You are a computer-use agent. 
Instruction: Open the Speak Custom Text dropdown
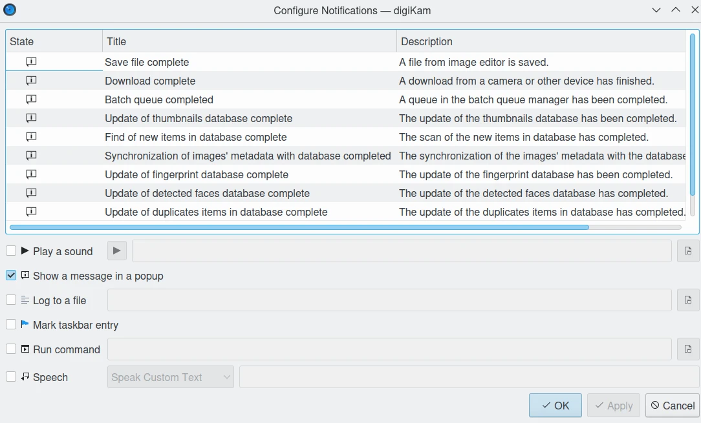[170, 377]
